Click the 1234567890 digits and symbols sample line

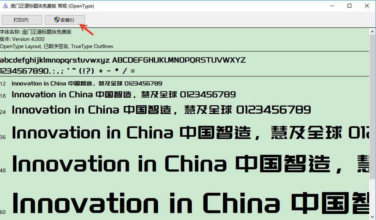click(x=68, y=71)
